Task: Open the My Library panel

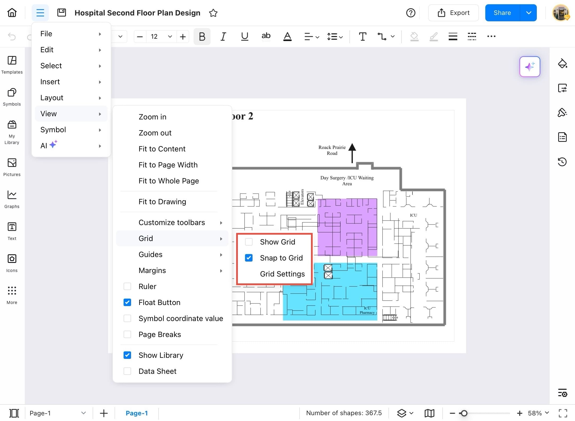Action: point(12,131)
